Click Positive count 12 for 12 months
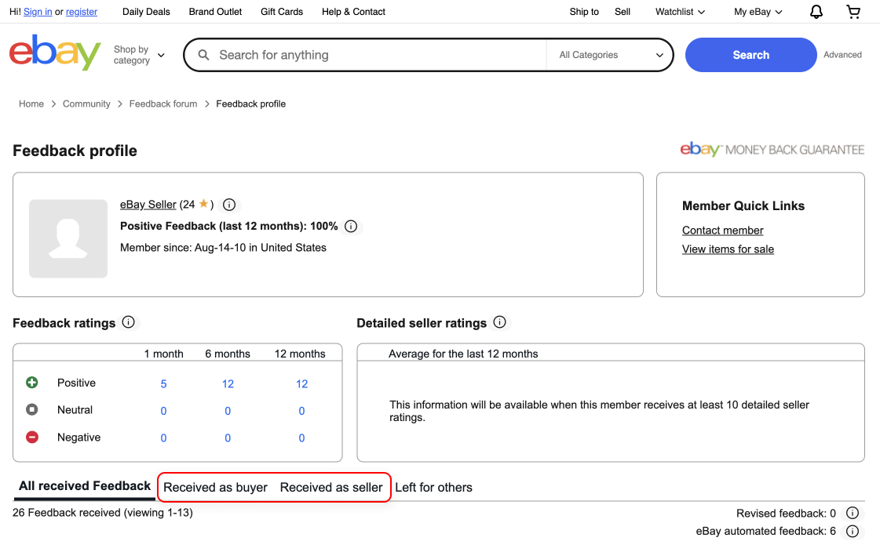Screen dimensions: 880x552 tap(302, 384)
